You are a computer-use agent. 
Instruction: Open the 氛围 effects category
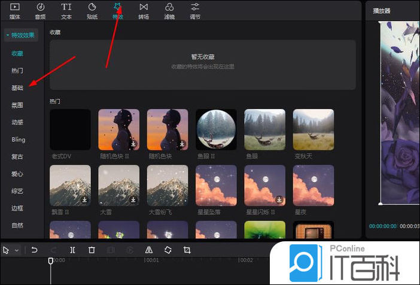coord(17,105)
